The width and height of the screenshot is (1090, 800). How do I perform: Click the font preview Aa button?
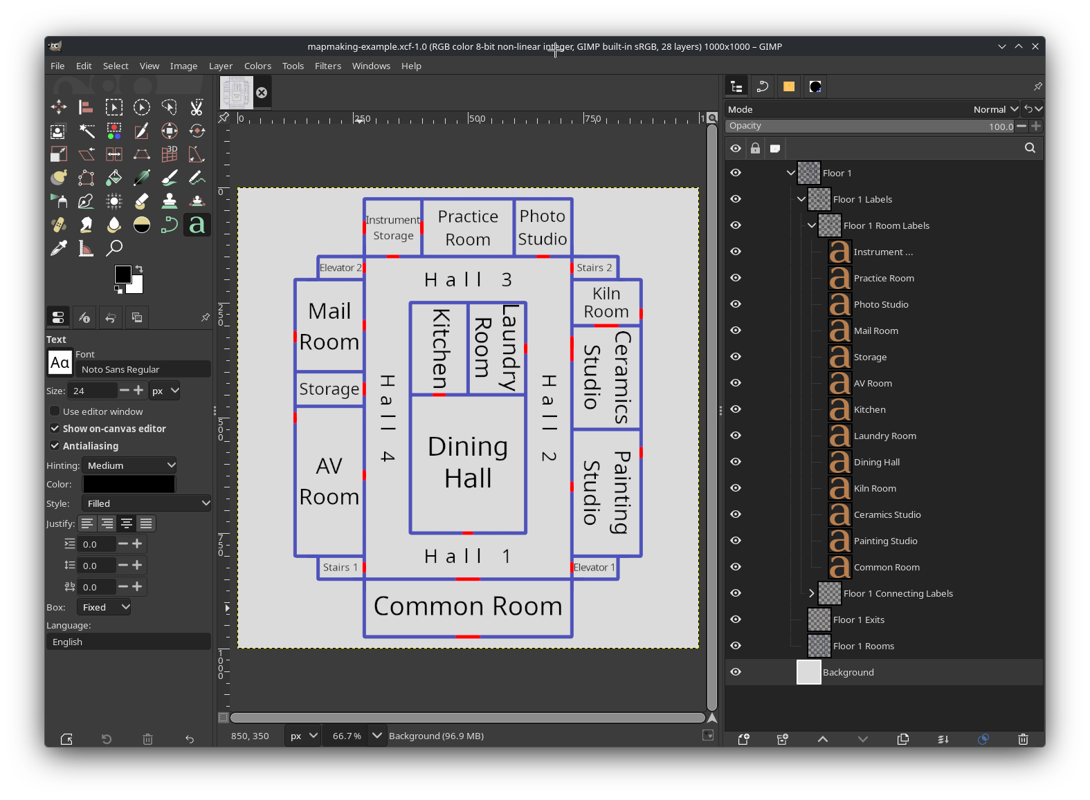click(x=60, y=362)
